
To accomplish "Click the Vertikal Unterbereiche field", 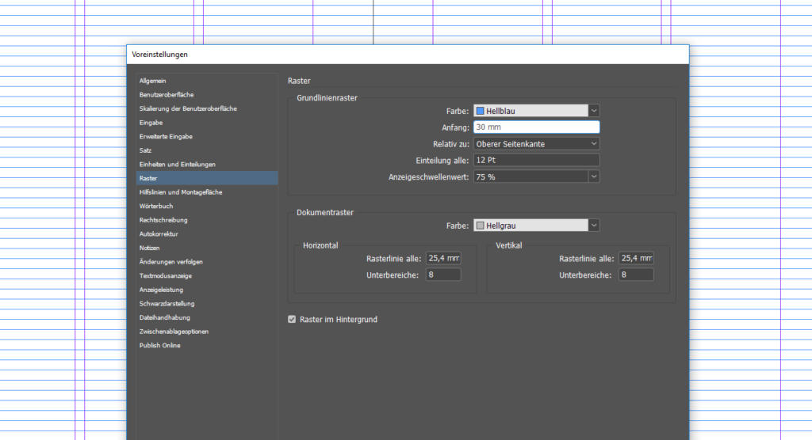I will pyautogui.click(x=636, y=275).
